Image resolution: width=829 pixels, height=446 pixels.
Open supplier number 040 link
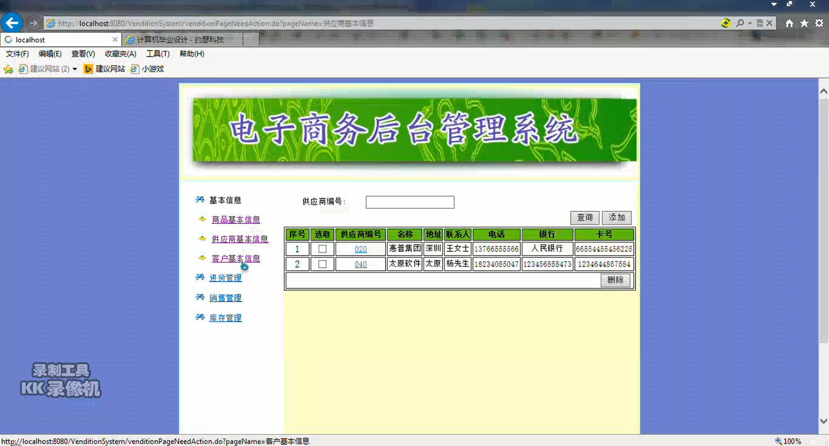tap(361, 264)
